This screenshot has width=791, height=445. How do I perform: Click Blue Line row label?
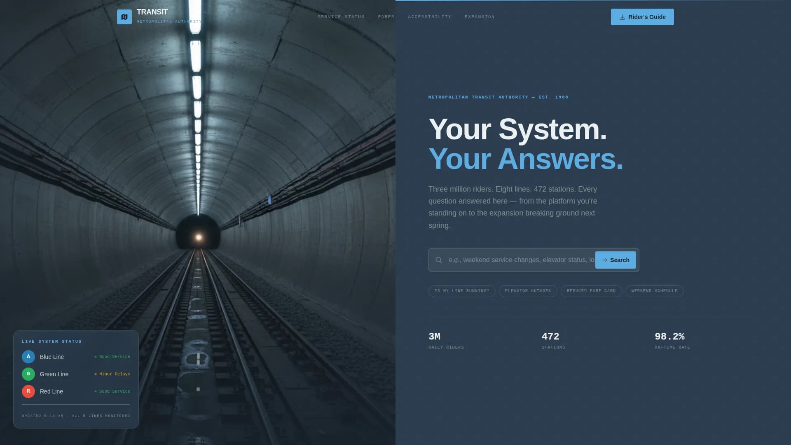pyautogui.click(x=52, y=357)
